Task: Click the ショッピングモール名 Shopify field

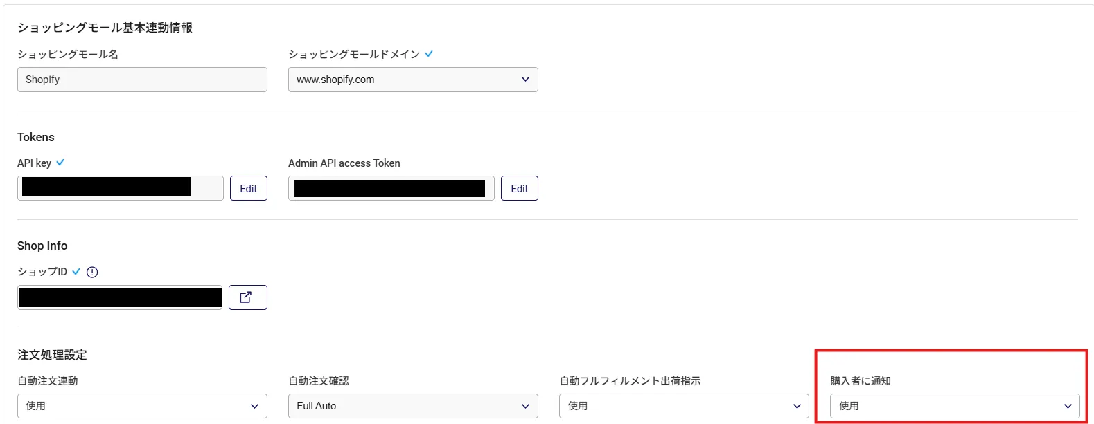Action: [x=142, y=80]
